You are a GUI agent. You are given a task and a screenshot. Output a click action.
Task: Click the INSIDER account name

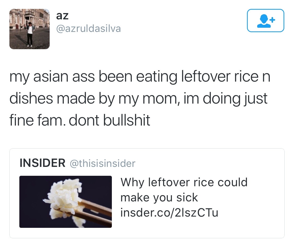pos(43,163)
